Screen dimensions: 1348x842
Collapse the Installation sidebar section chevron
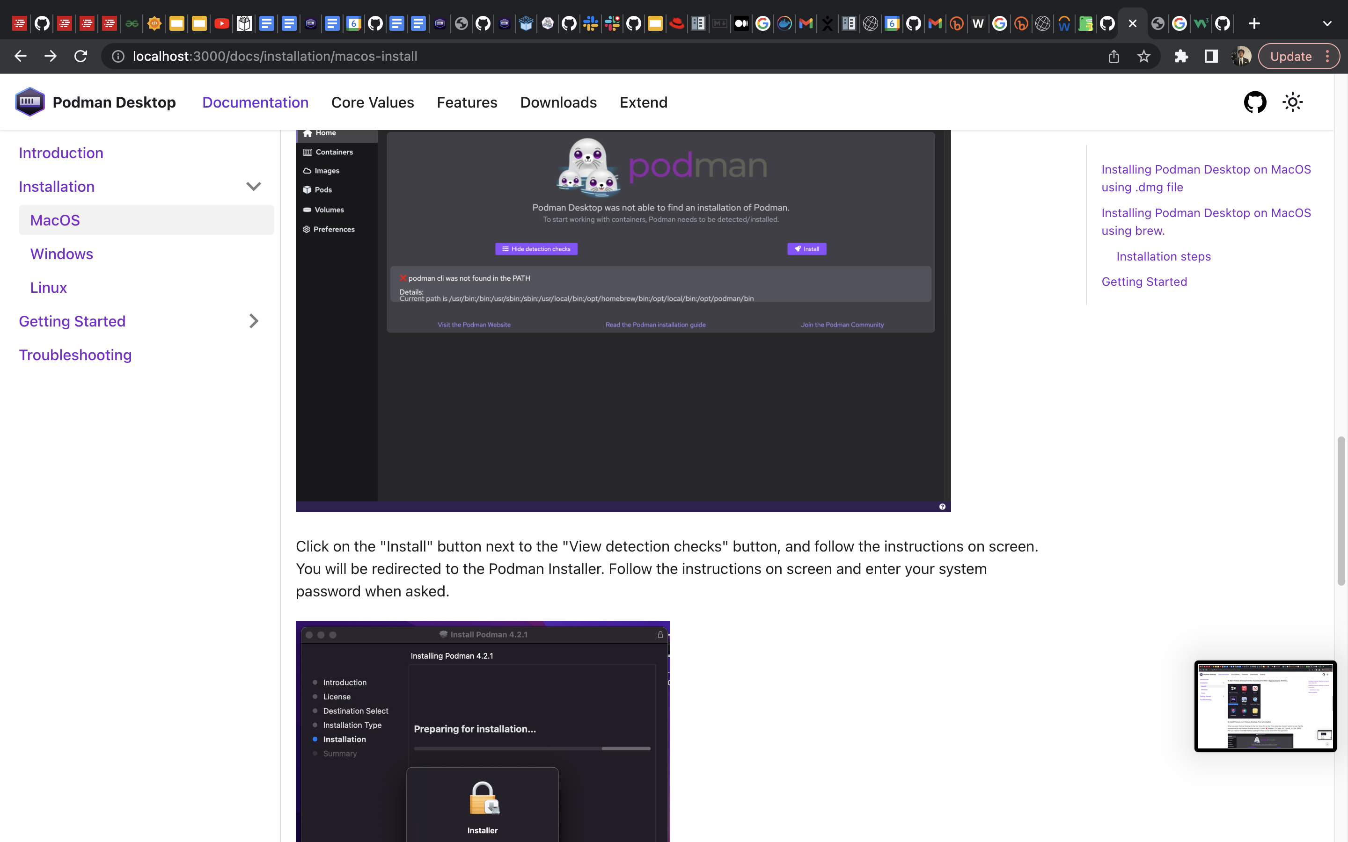253,187
